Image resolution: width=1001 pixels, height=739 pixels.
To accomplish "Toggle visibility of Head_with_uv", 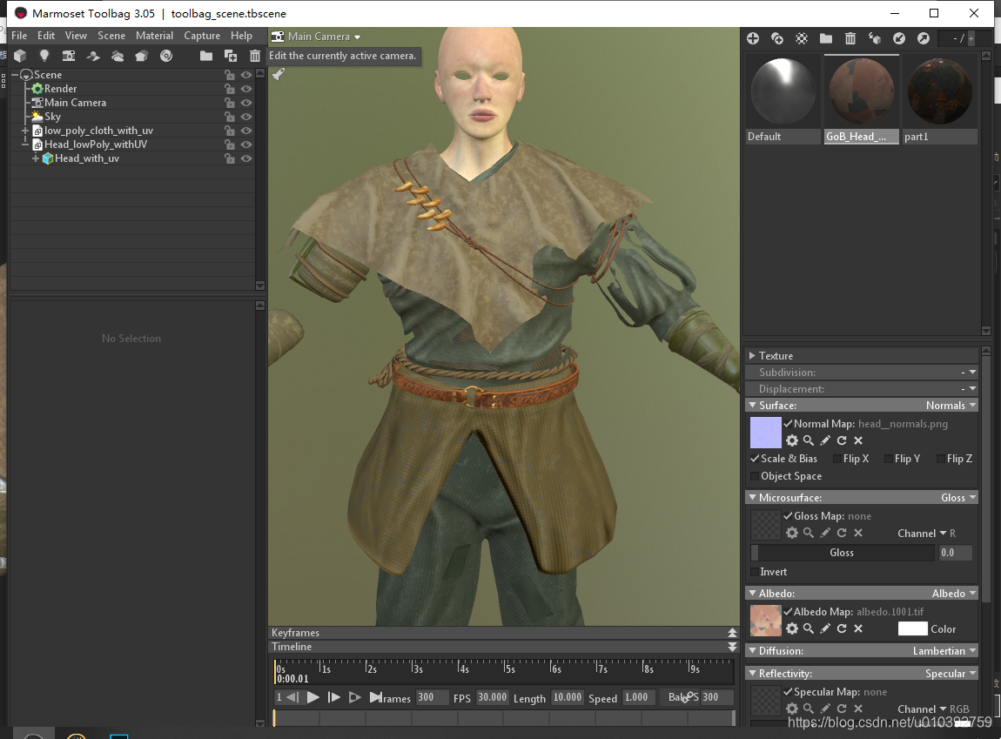I will coord(245,159).
